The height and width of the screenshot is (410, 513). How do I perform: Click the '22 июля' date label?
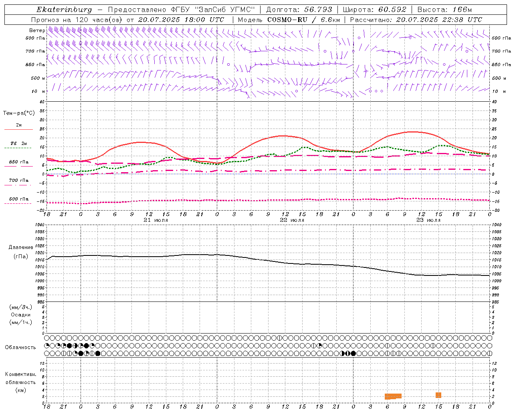coord(292,220)
